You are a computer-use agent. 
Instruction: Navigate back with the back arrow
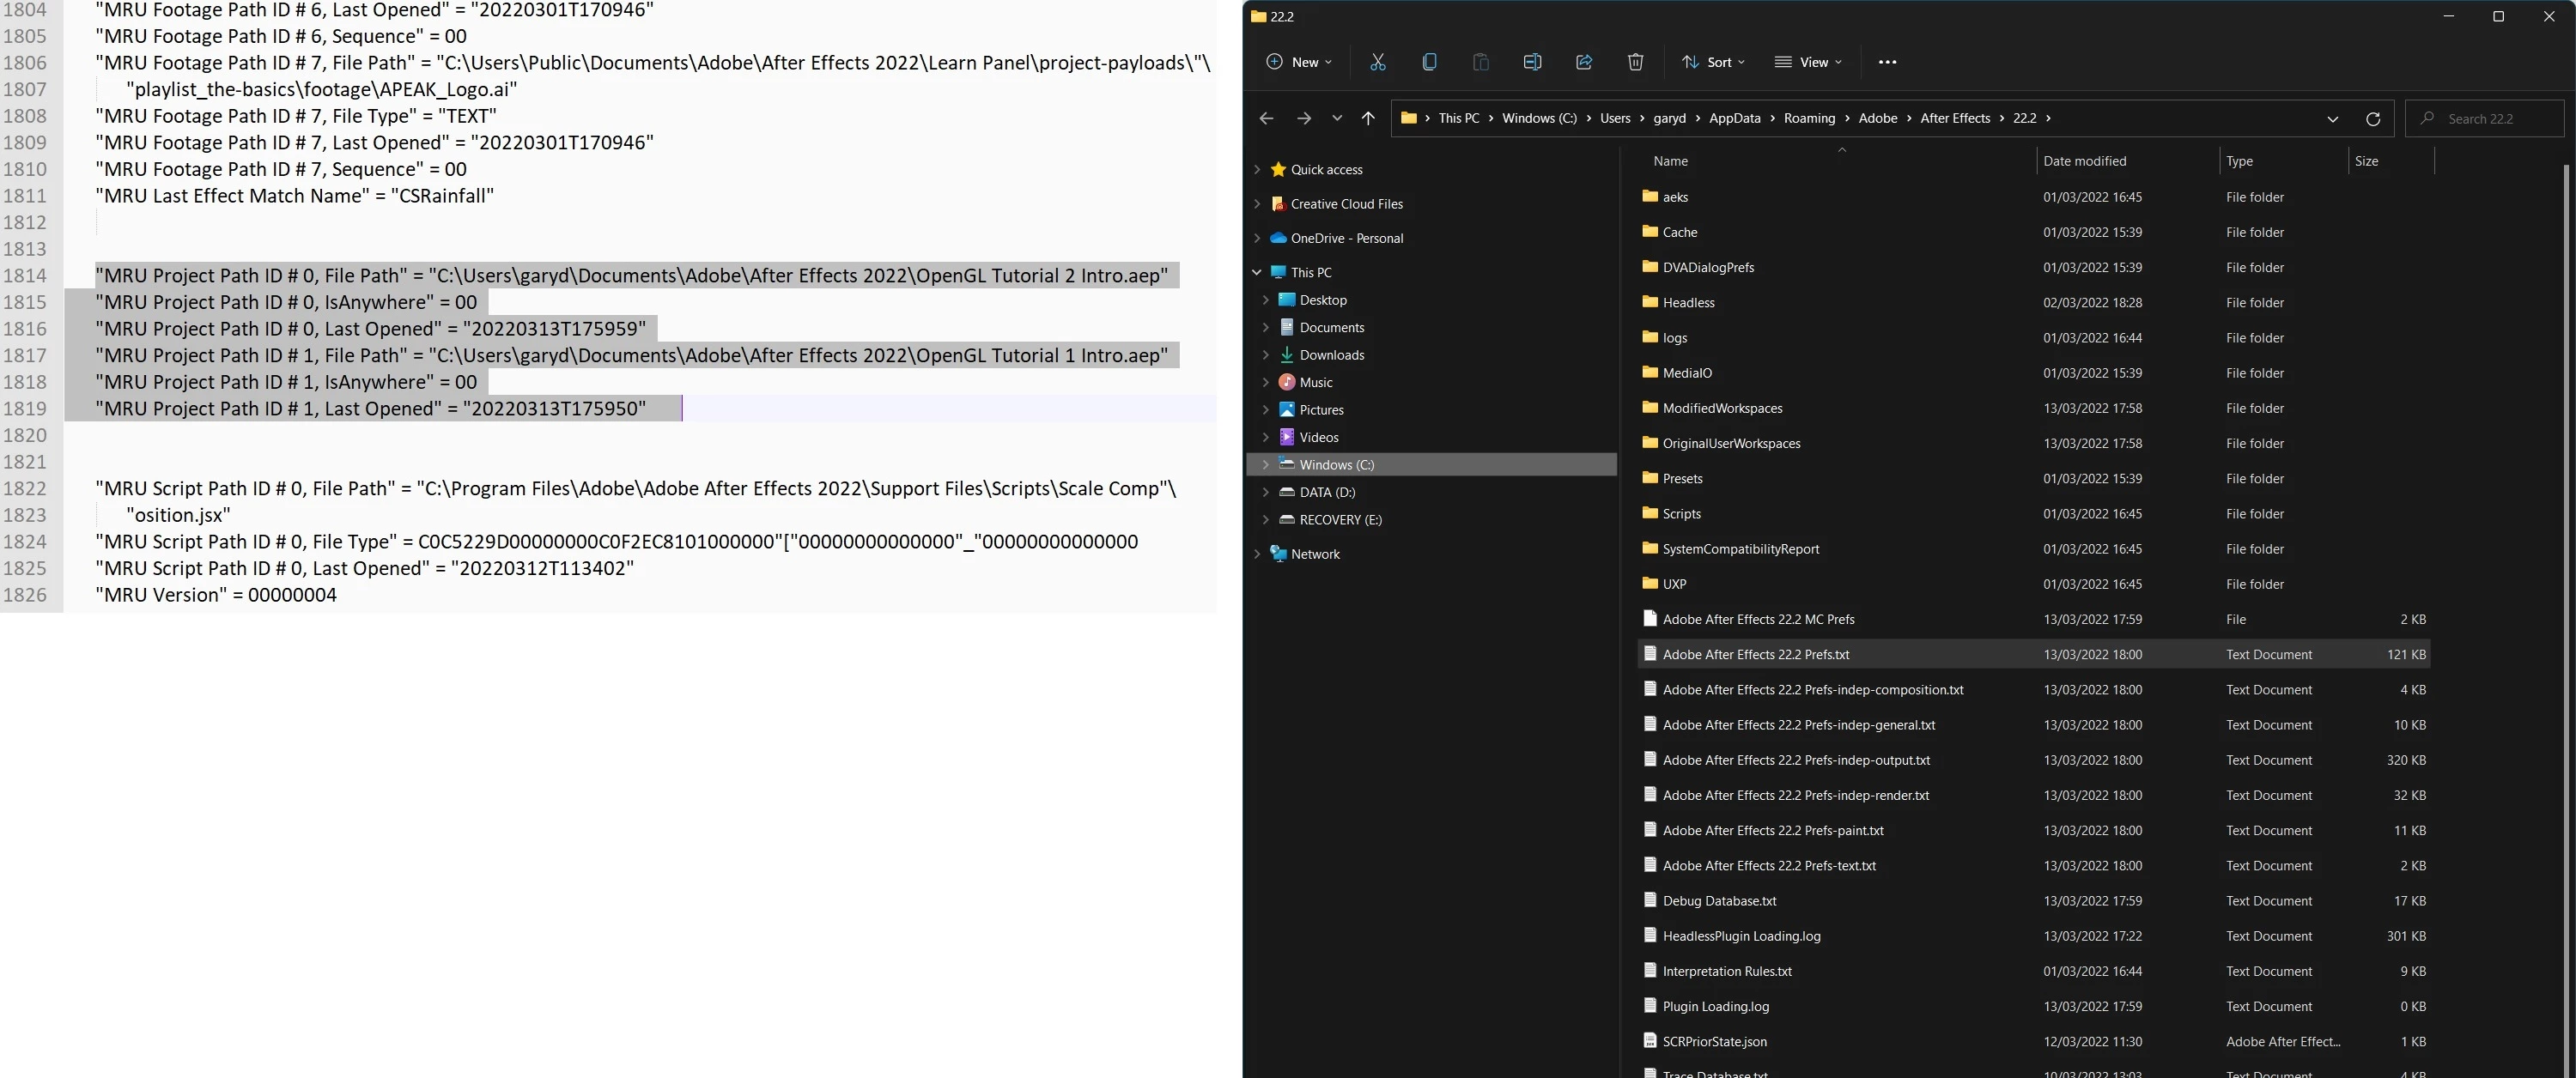(1266, 118)
